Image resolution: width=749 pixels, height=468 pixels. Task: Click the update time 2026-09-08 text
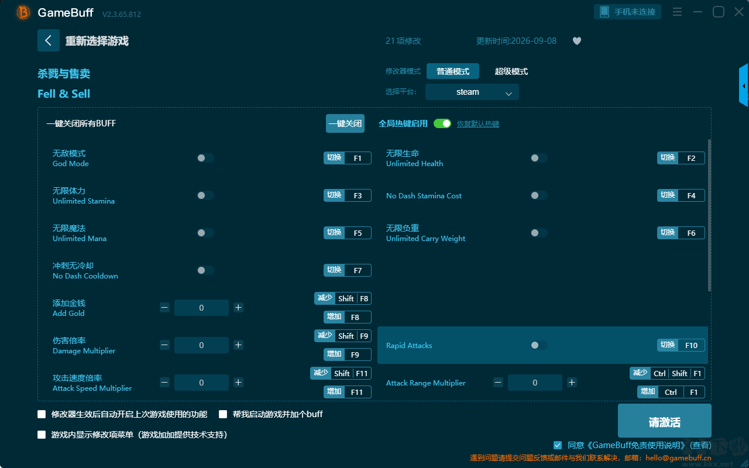tap(517, 41)
